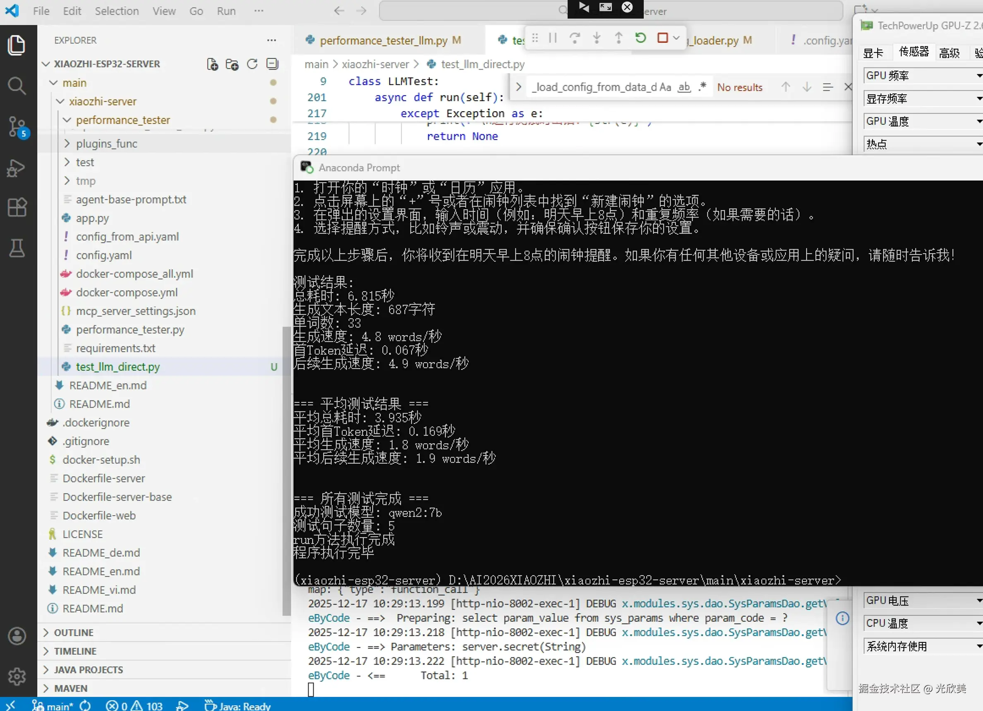983x711 pixels.
Task: Click New File icon in explorer header
Action: pyautogui.click(x=212, y=64)
